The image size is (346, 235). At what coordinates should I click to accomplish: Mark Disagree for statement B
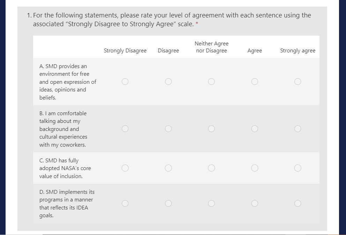click(168, 129)
